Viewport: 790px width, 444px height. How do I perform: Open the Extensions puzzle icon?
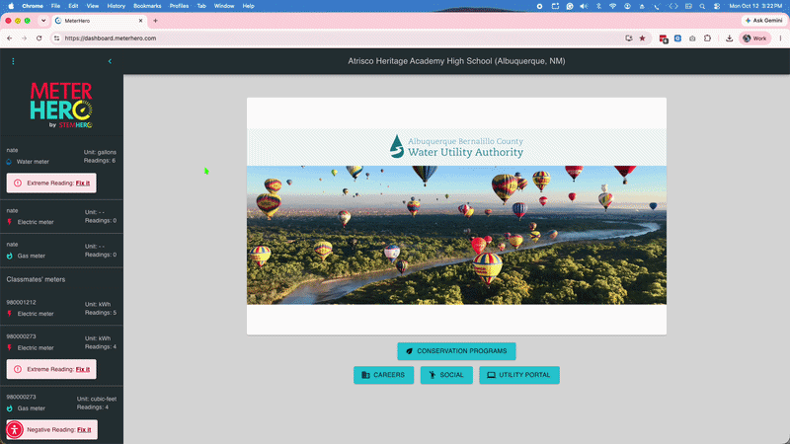(707, 38)
